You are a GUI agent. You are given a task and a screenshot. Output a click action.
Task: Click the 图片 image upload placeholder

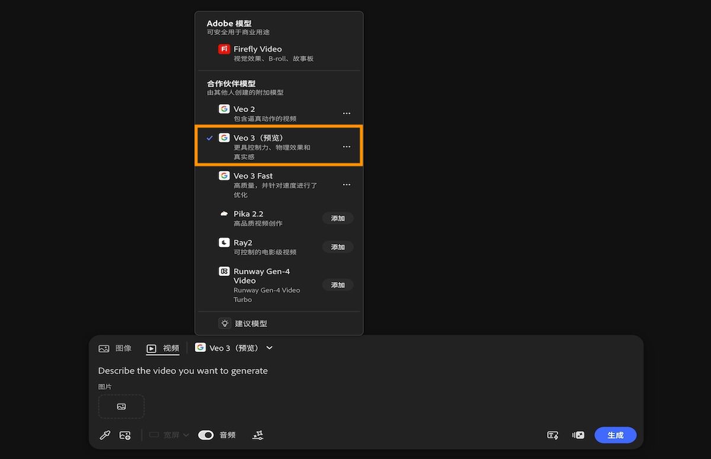121,406
